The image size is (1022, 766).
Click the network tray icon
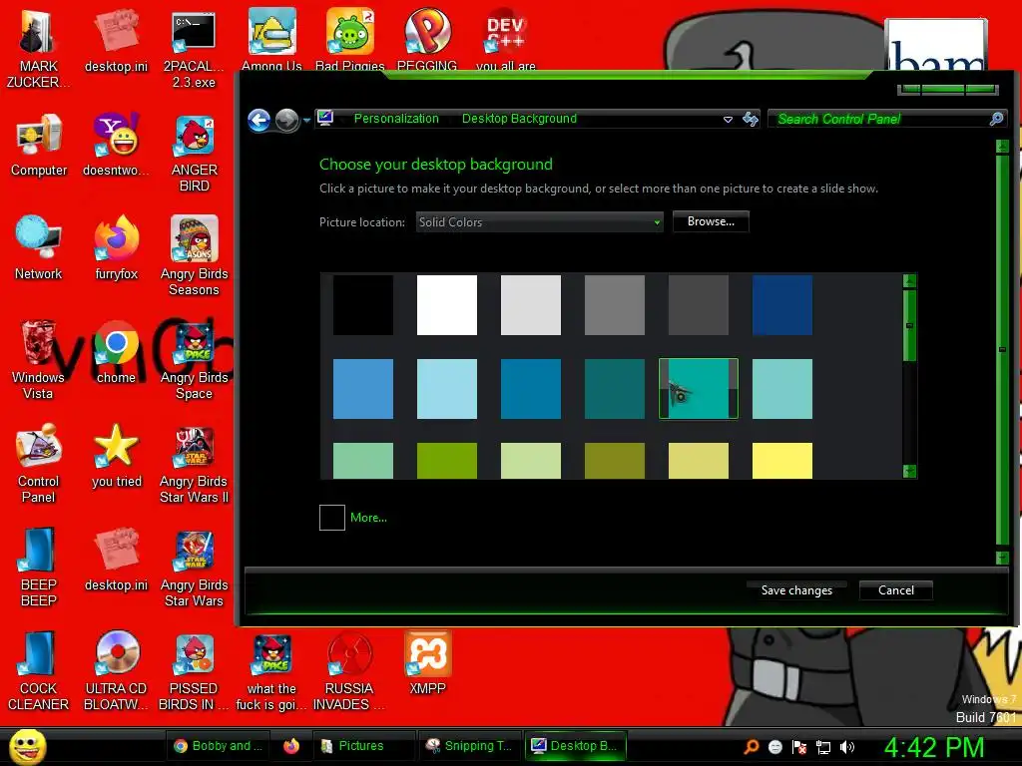pyautogui.click(x=823, y=747)
